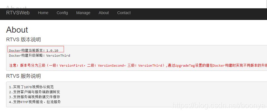Viewport: 267px width, 112px height.
Task: Click the 实现了1078视频协议规范 line
Action: [x=31, y=87]
